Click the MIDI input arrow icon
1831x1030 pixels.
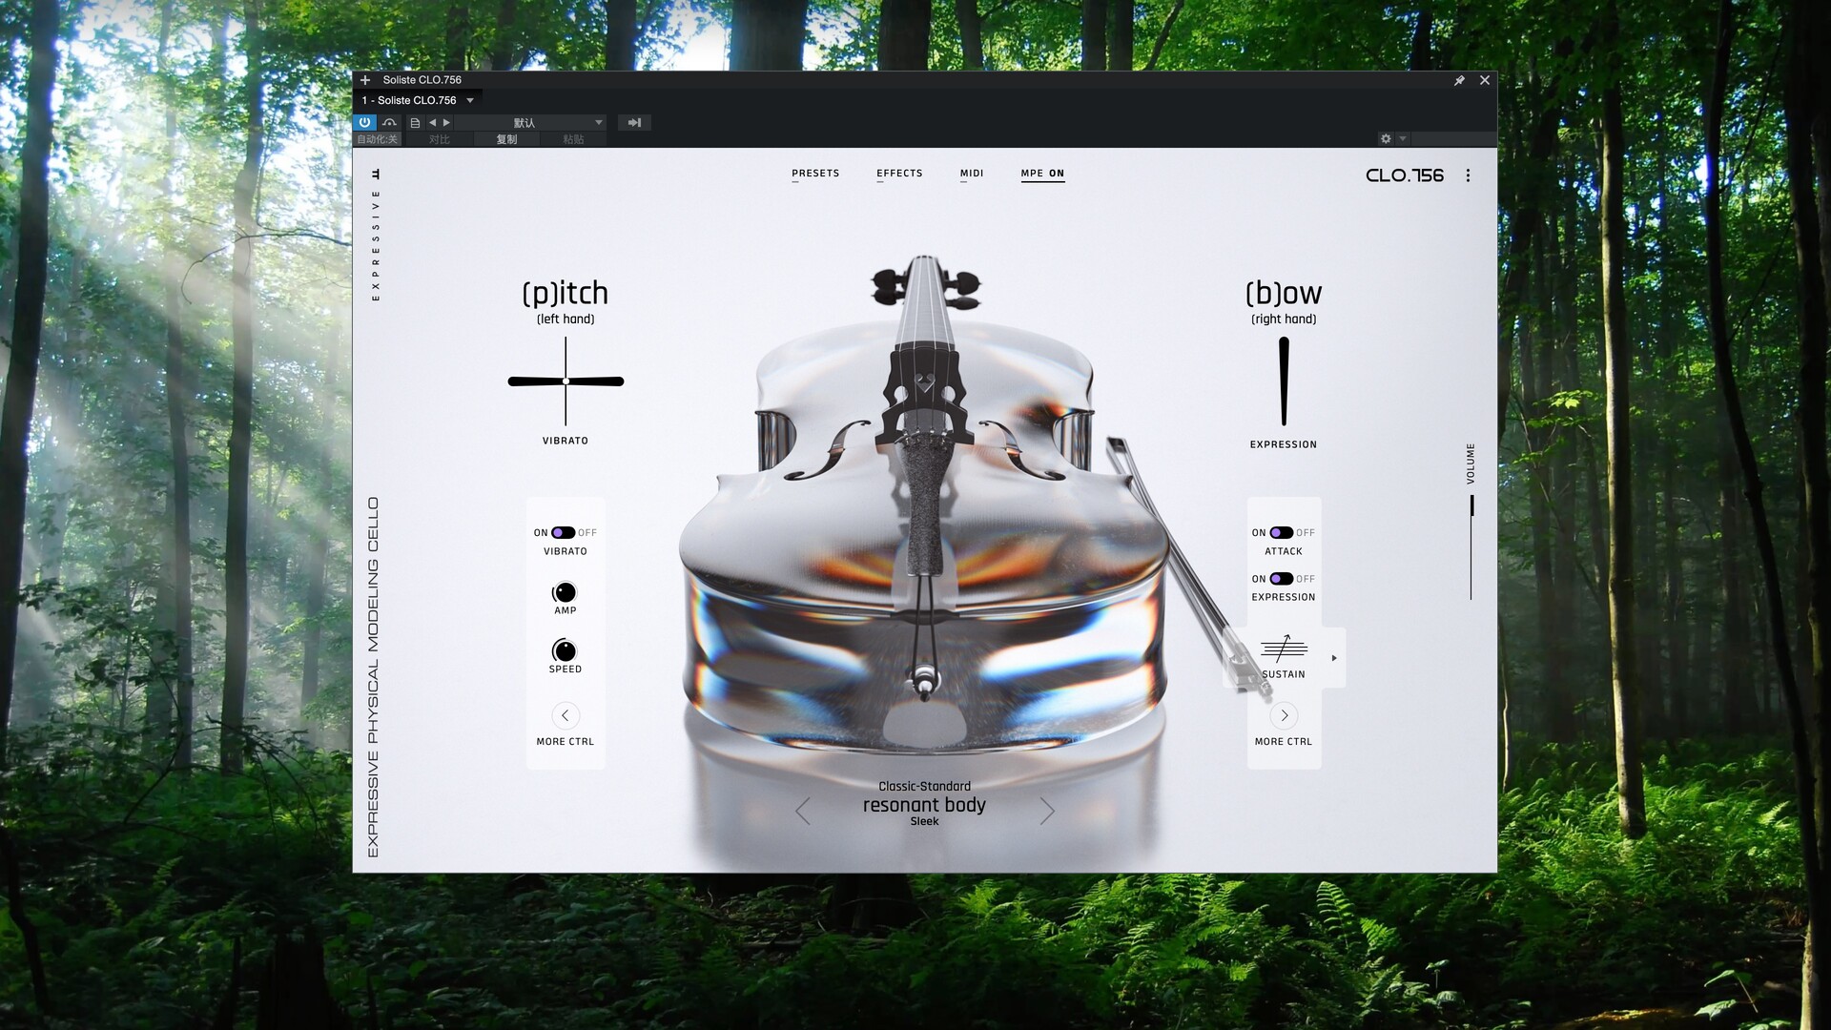tap(634, 123)
